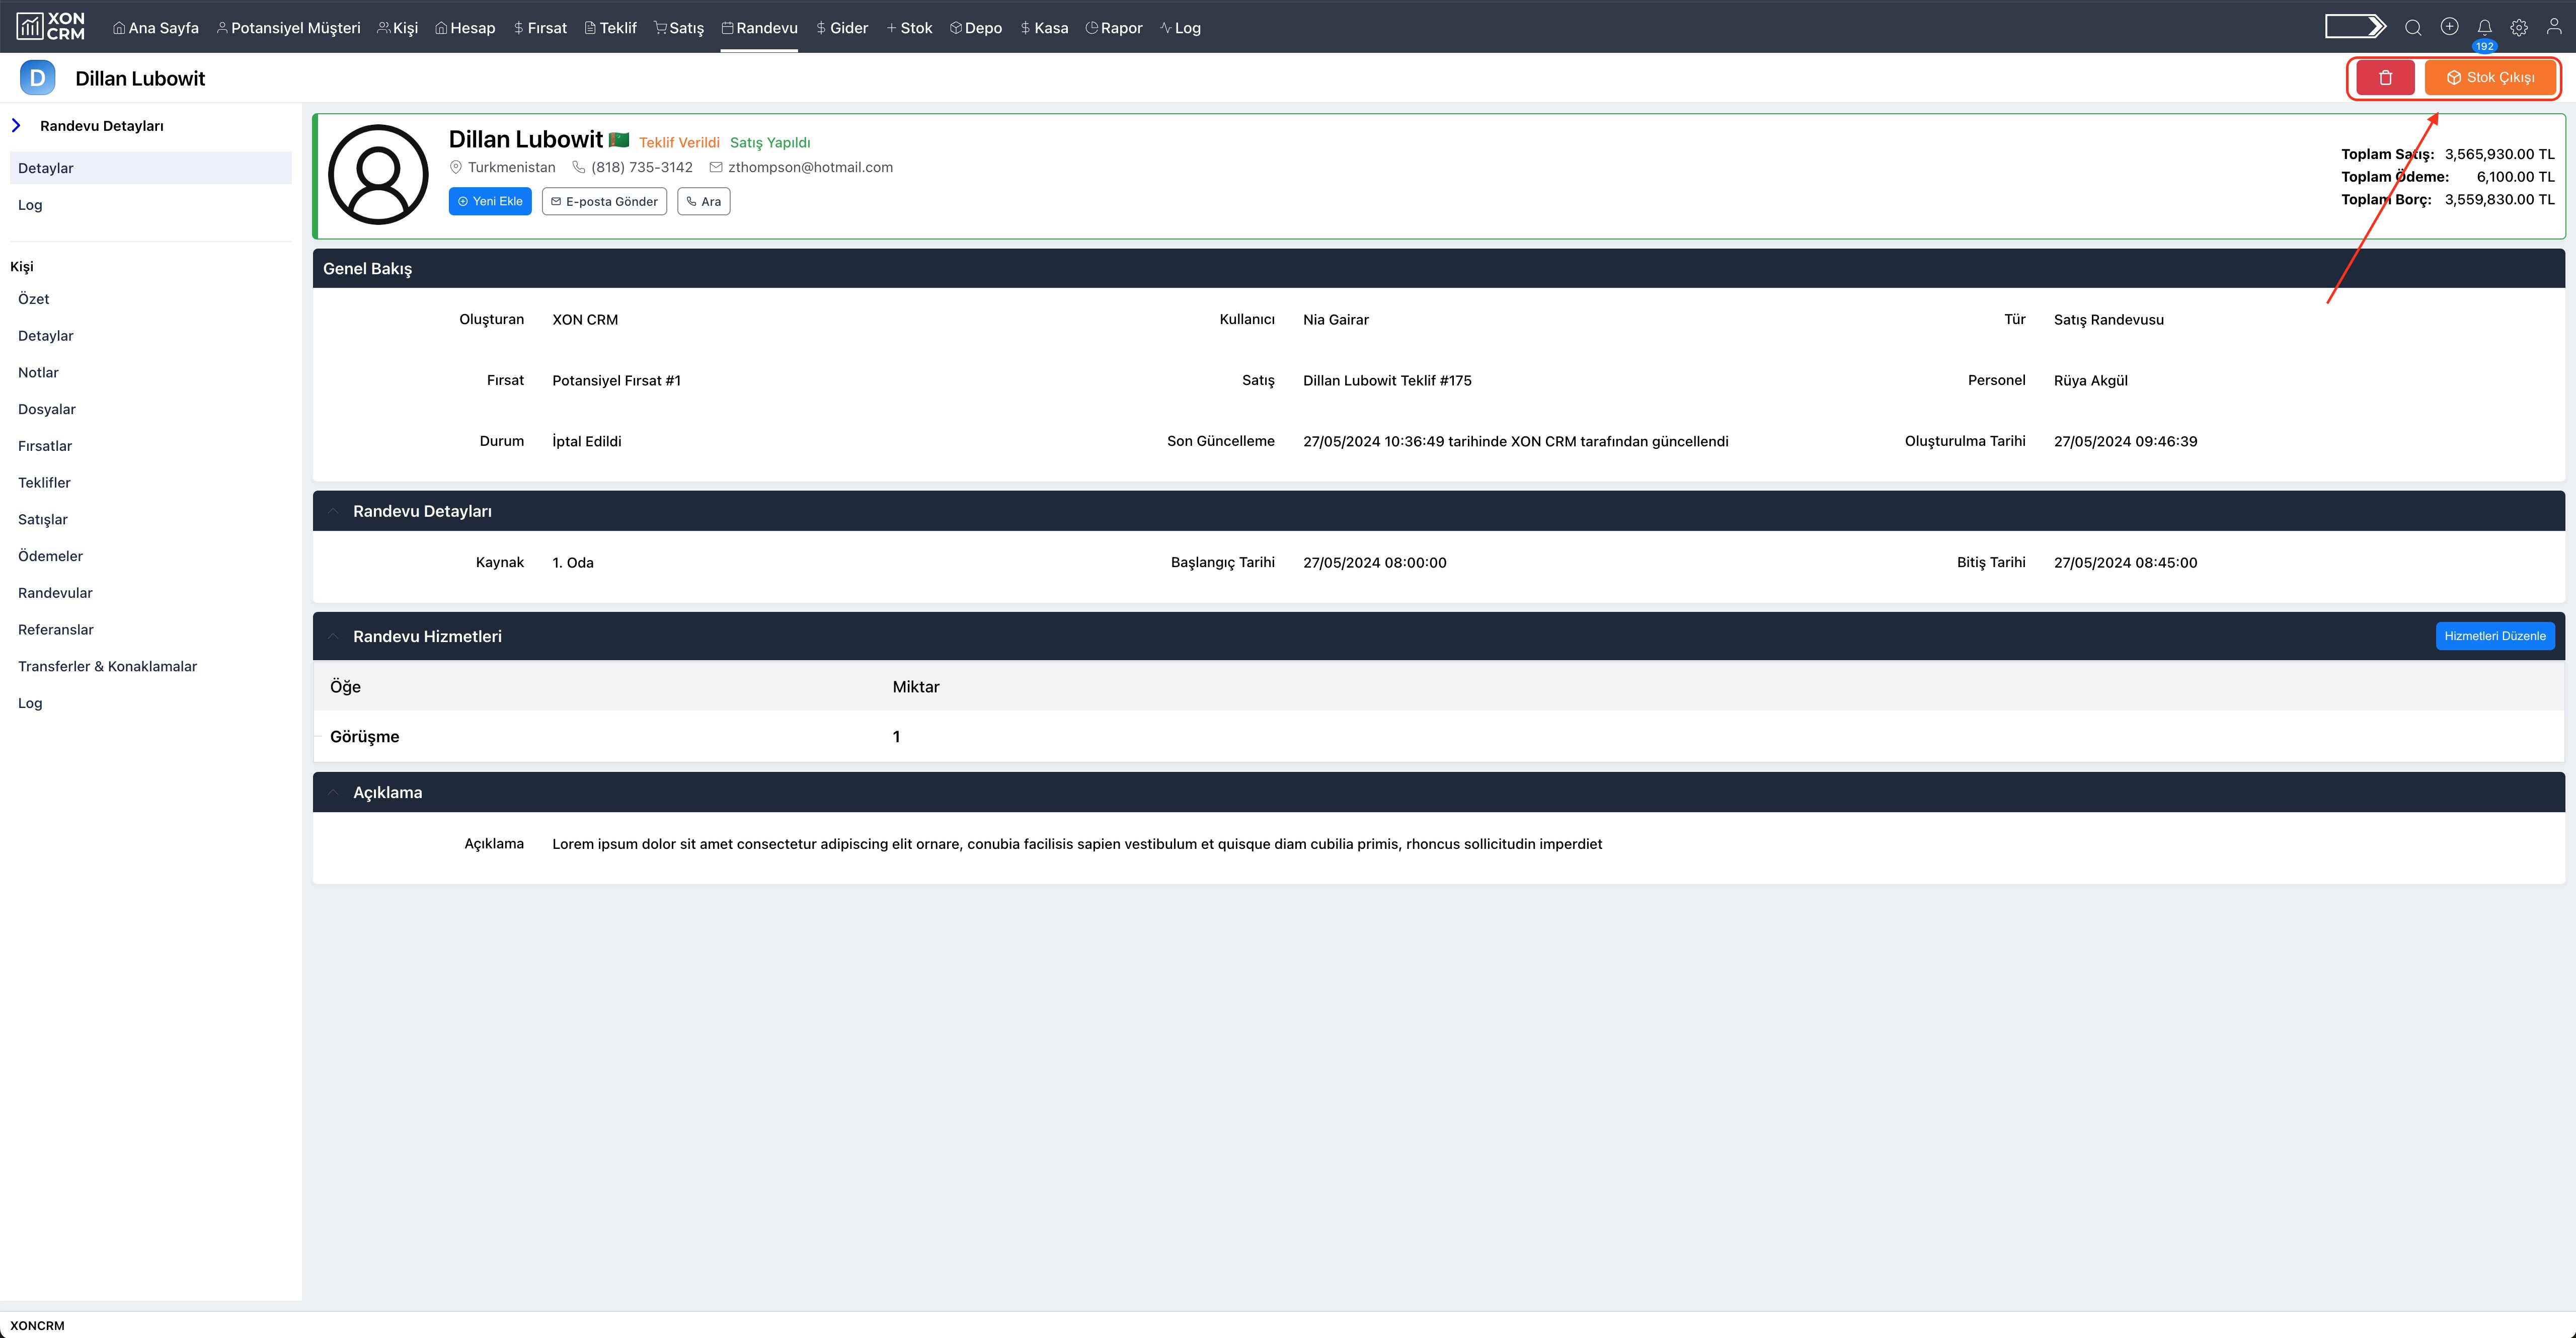Open the notifications bell

pyautogui.click(x=2484, y=28)
